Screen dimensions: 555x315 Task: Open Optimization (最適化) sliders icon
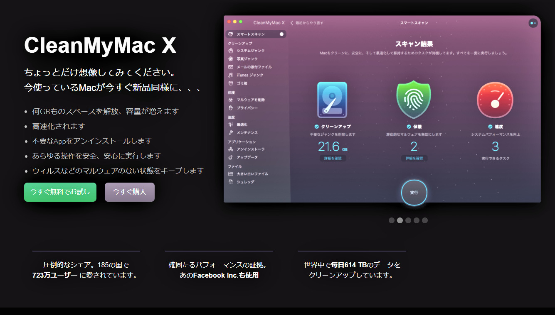pos(231,125)
